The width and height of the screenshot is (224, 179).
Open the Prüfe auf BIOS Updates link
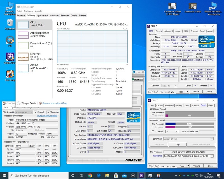[x=47, y=116]
